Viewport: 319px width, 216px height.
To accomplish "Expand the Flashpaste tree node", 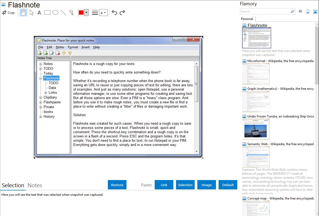I will pos(40,102).
